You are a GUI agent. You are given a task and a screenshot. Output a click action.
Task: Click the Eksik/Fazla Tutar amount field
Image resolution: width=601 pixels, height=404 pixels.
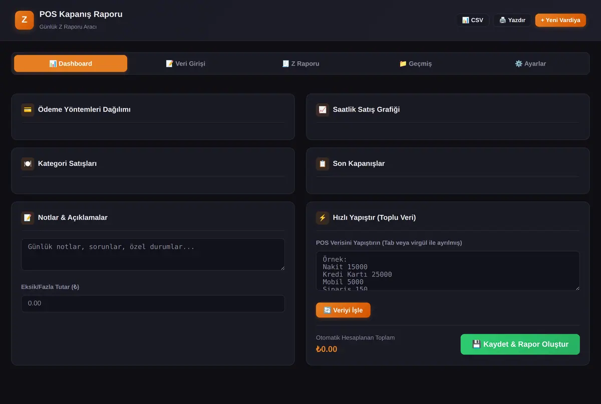pos(153,304)
